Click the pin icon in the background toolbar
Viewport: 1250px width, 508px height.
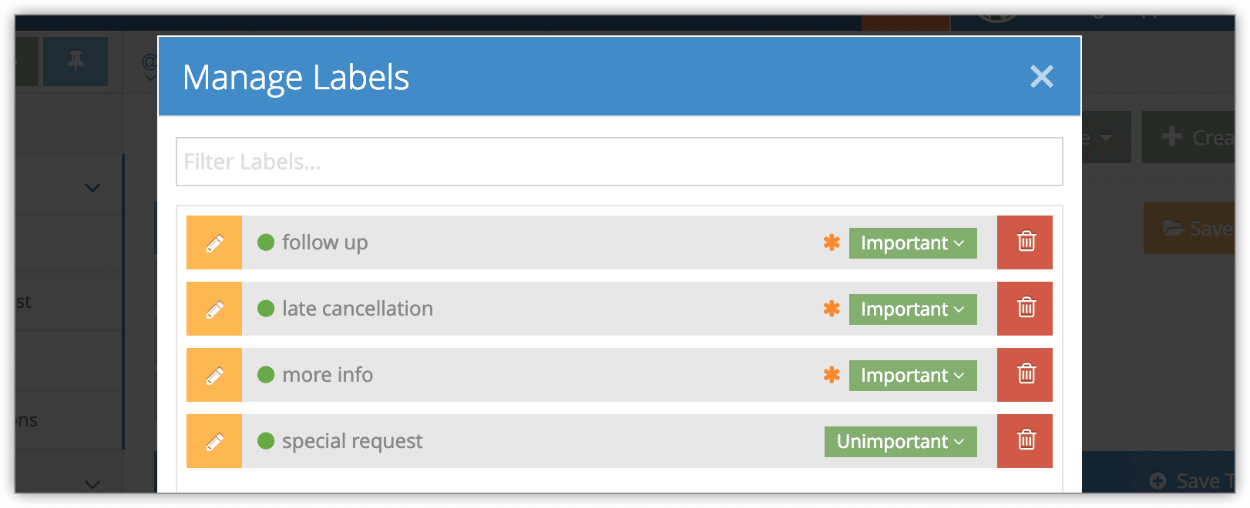pos(76,61)
